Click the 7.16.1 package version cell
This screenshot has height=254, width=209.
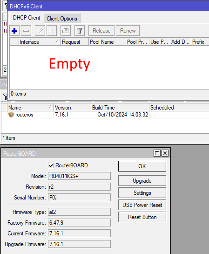62,115
